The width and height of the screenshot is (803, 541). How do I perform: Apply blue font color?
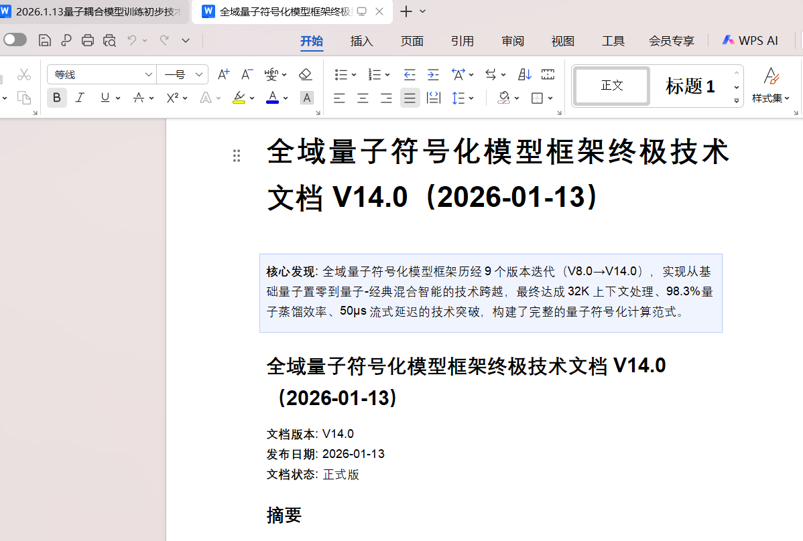[272, 98]
